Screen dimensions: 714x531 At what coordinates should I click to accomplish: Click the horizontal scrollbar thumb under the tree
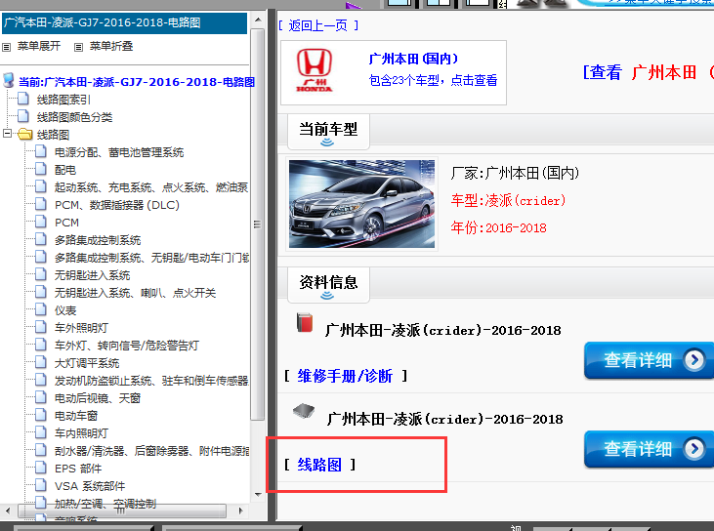(x=121, y=511)
